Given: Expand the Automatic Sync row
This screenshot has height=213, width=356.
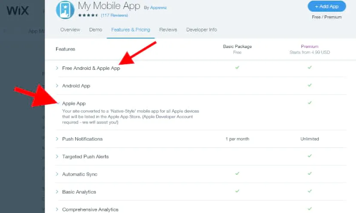Looking at the screenshot, I should 57,174.
